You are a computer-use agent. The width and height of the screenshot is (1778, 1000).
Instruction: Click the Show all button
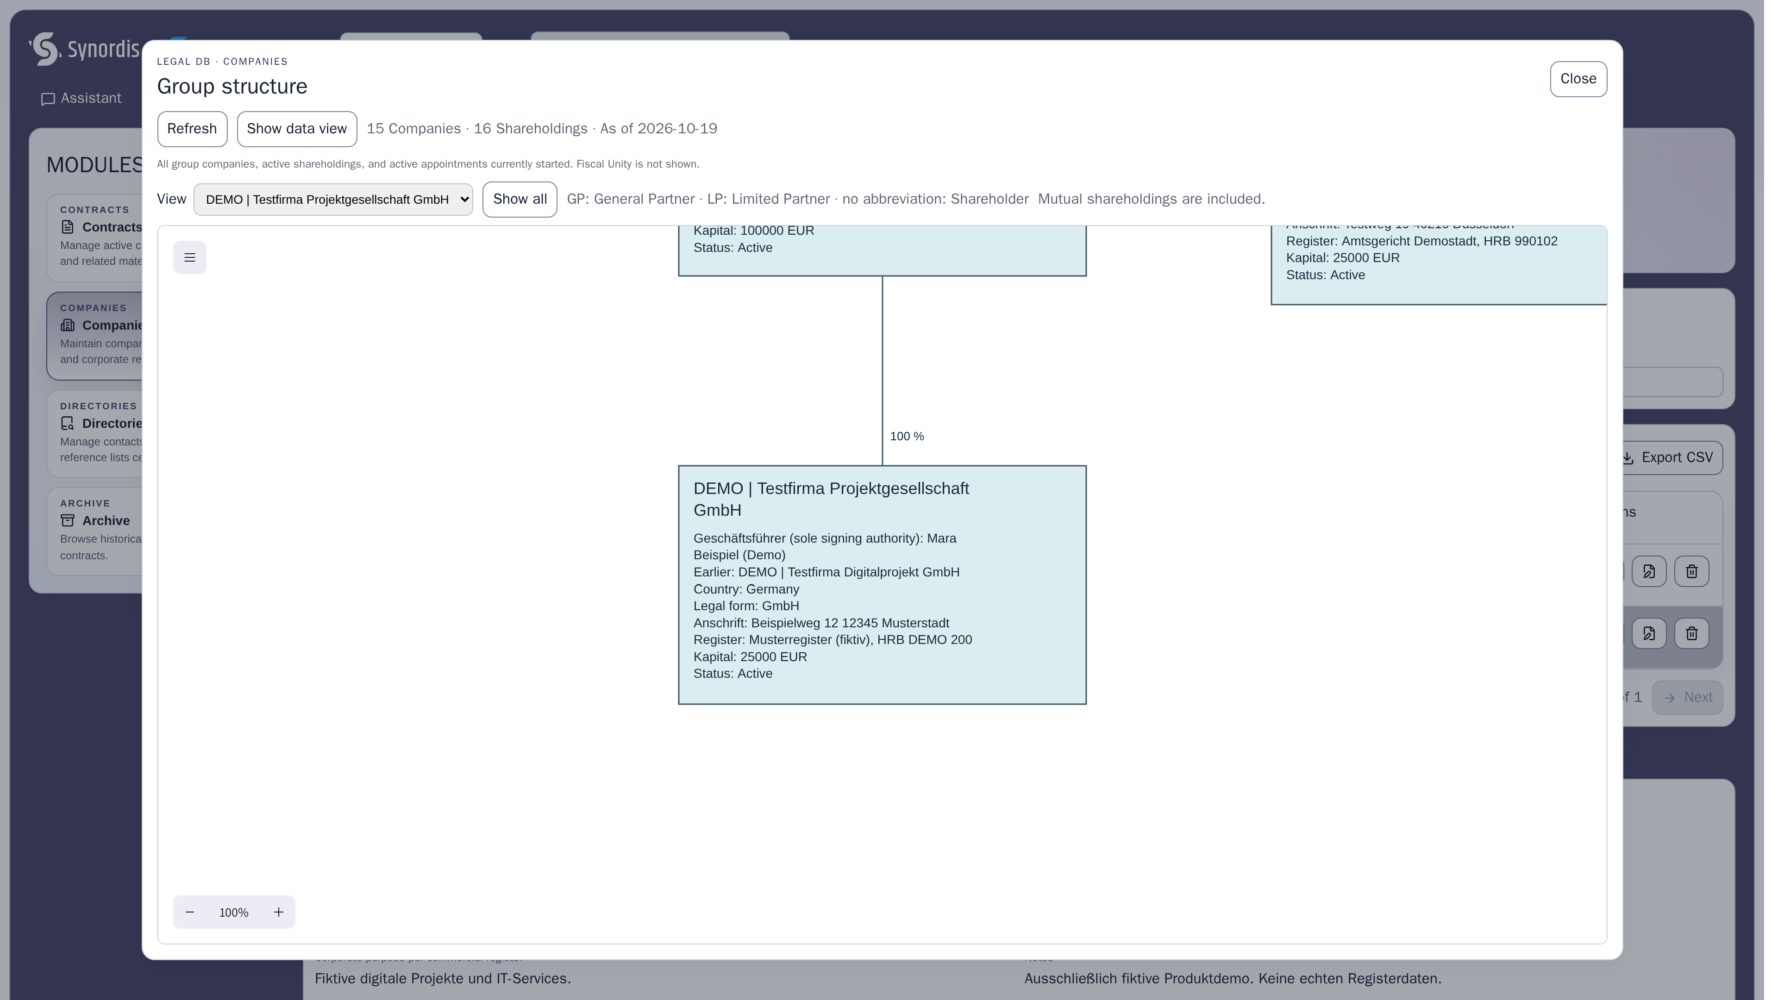(520, 200)
